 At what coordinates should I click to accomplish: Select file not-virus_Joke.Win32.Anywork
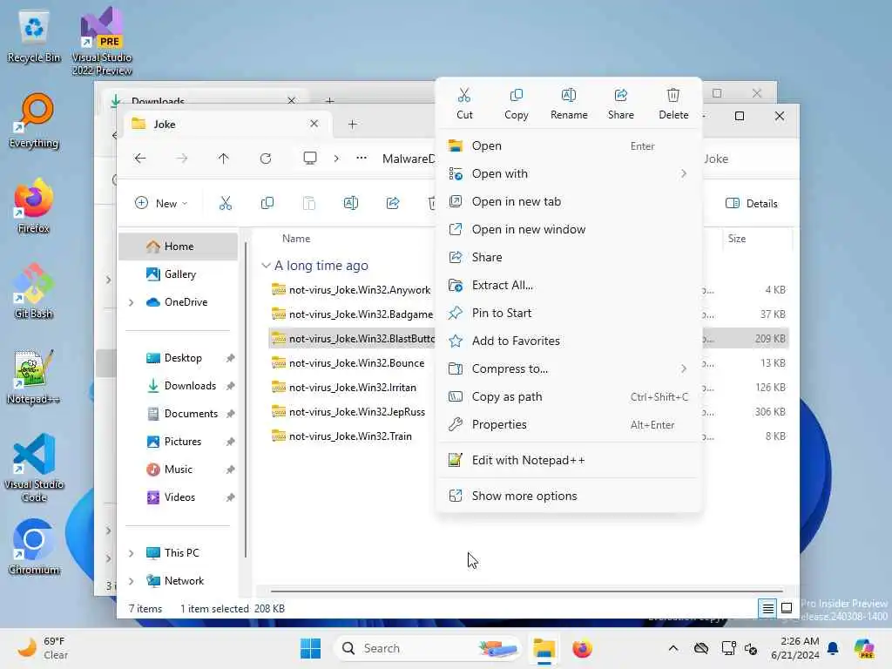point(360,290)
